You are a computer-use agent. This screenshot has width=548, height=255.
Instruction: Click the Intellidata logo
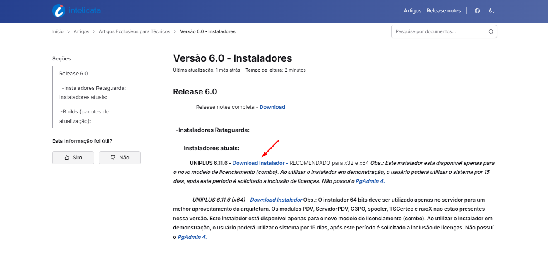(x=77, y=11)
